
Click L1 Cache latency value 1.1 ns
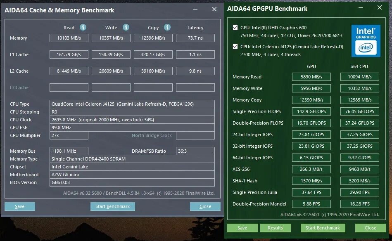pyautogui.click(x=195, y=54)
